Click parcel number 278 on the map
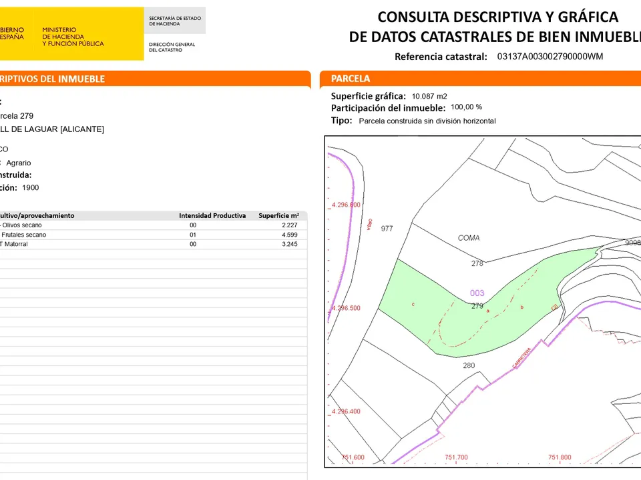641x480 pixels. click(x=477, y=264)
